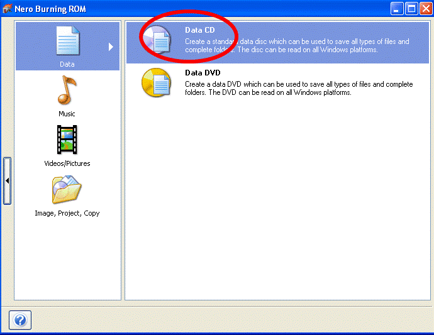Close the Nero Burning ROM window
Screen dimensions: 434x335
pos(426,9)
